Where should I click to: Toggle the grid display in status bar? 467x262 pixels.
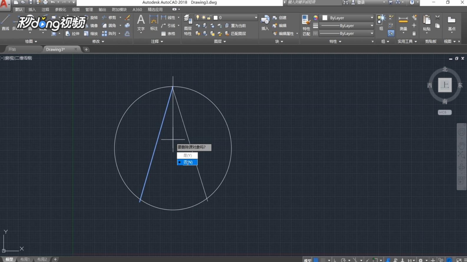pos(316,260)
